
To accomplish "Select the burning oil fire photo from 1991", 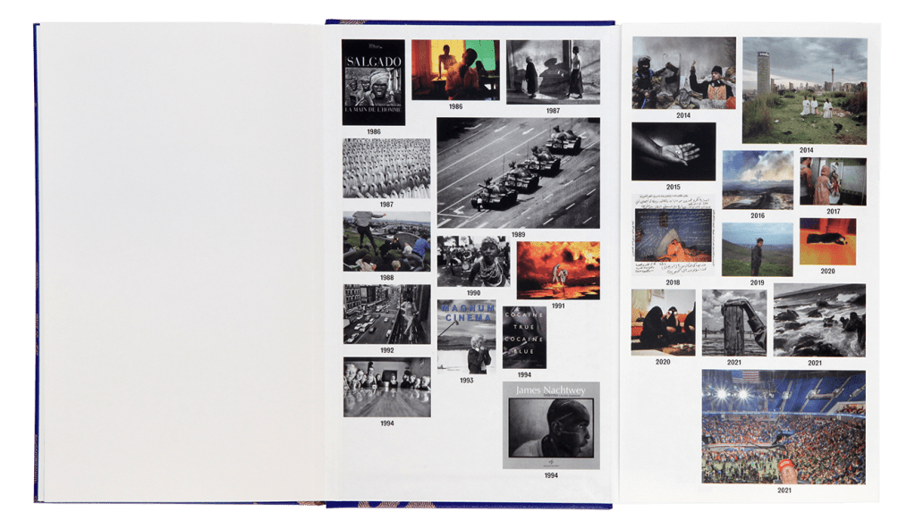I will (x=557, y=270).
